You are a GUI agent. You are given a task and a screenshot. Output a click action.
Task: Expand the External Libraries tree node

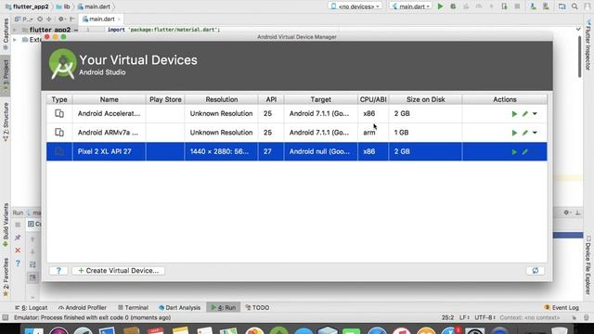(x=15, y=39)
